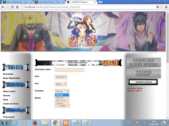Open XAMPP from the taskbar
This screenshot has width=169, height=126.
pyautogui.click(x=66, y=123)
